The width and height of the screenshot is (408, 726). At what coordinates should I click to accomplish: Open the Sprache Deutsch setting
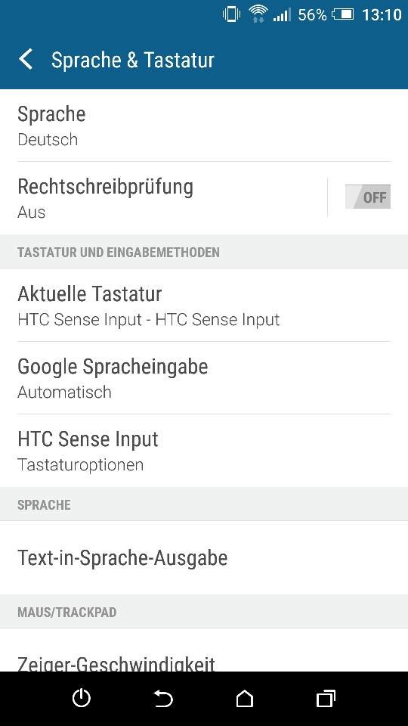(x=204, y=125)
